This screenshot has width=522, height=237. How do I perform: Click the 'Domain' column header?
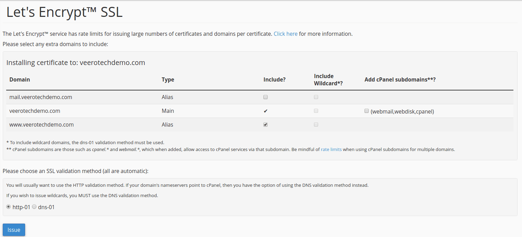coord(20,79)
